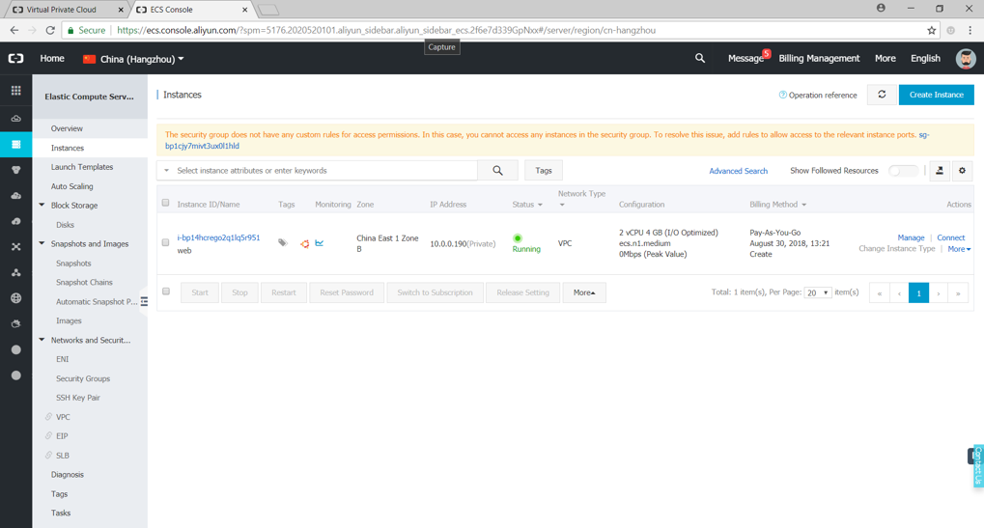Collapse the Snapshots and Images section
The width and height of the screenshot is (984, 528).
click(x=42, y=243)
